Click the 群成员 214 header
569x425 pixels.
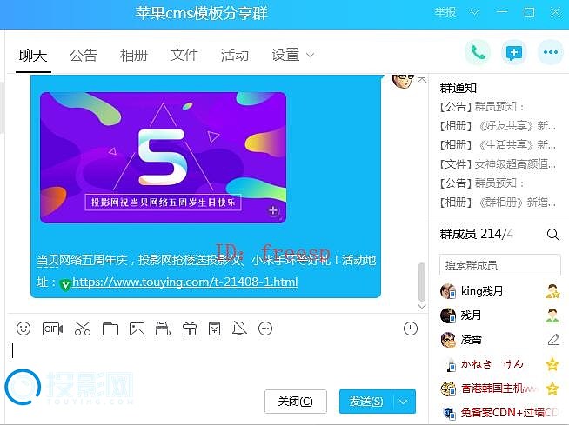pos(477,234)
